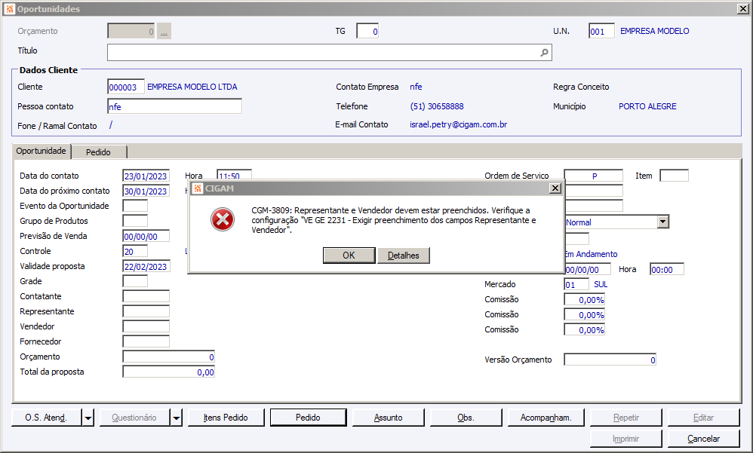Click the Total da proposta field
This screenshot has height=453, width=753.
[168, 372]
